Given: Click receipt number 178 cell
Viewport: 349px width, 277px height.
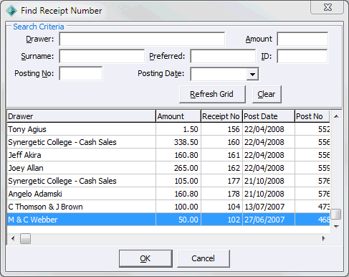Looking at the screenshot, I should (x=221, y=194).
